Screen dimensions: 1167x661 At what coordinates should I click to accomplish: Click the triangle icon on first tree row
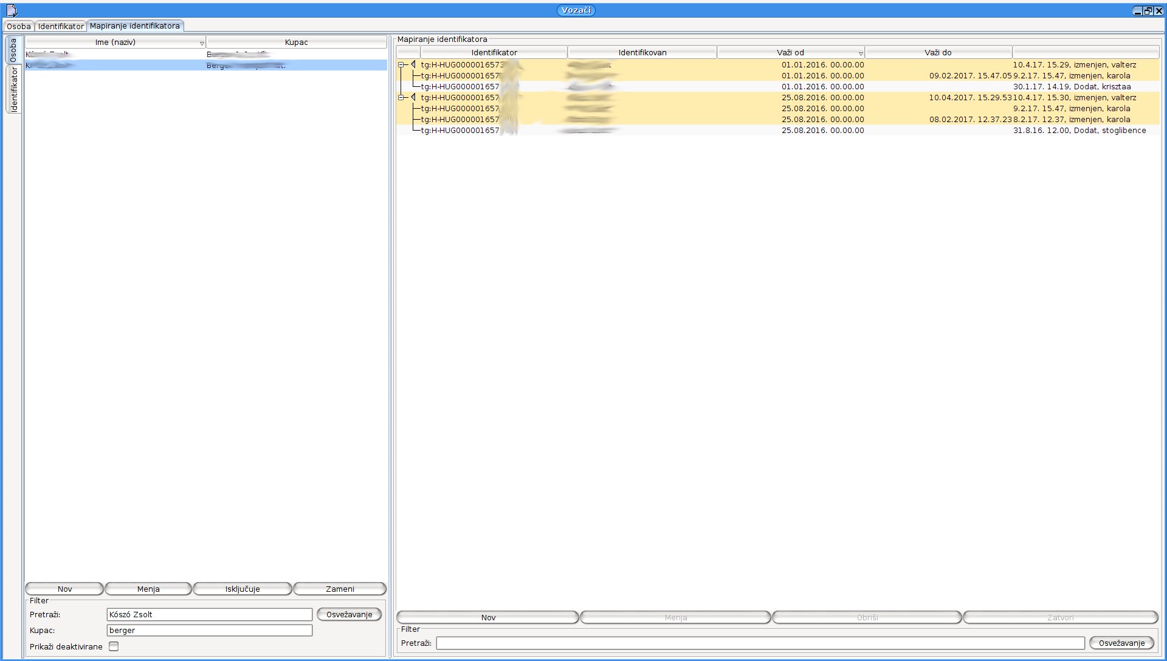413,64
